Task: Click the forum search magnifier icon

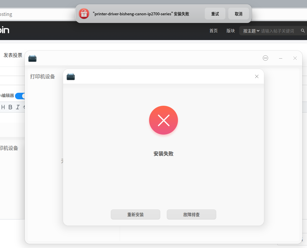Action: click(303, 31)
